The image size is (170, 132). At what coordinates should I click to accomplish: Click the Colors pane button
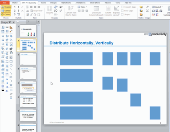point(6,14)
